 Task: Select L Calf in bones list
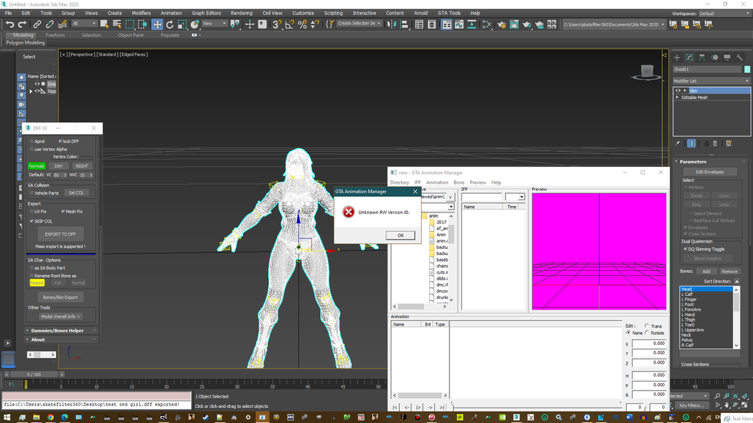(x=706, y=294)
